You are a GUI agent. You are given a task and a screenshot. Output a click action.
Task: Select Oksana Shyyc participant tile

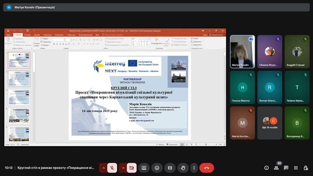tap(270, 52)
